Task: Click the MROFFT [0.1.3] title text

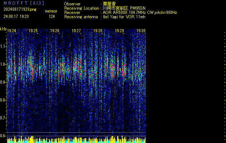Action: coord(24,3)
